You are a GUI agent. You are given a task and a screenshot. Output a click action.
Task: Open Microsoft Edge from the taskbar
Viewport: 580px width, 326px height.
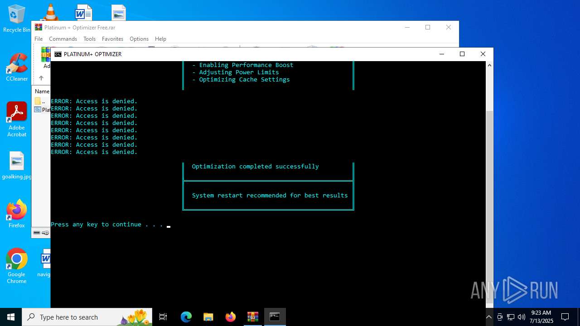click(186, 317)
